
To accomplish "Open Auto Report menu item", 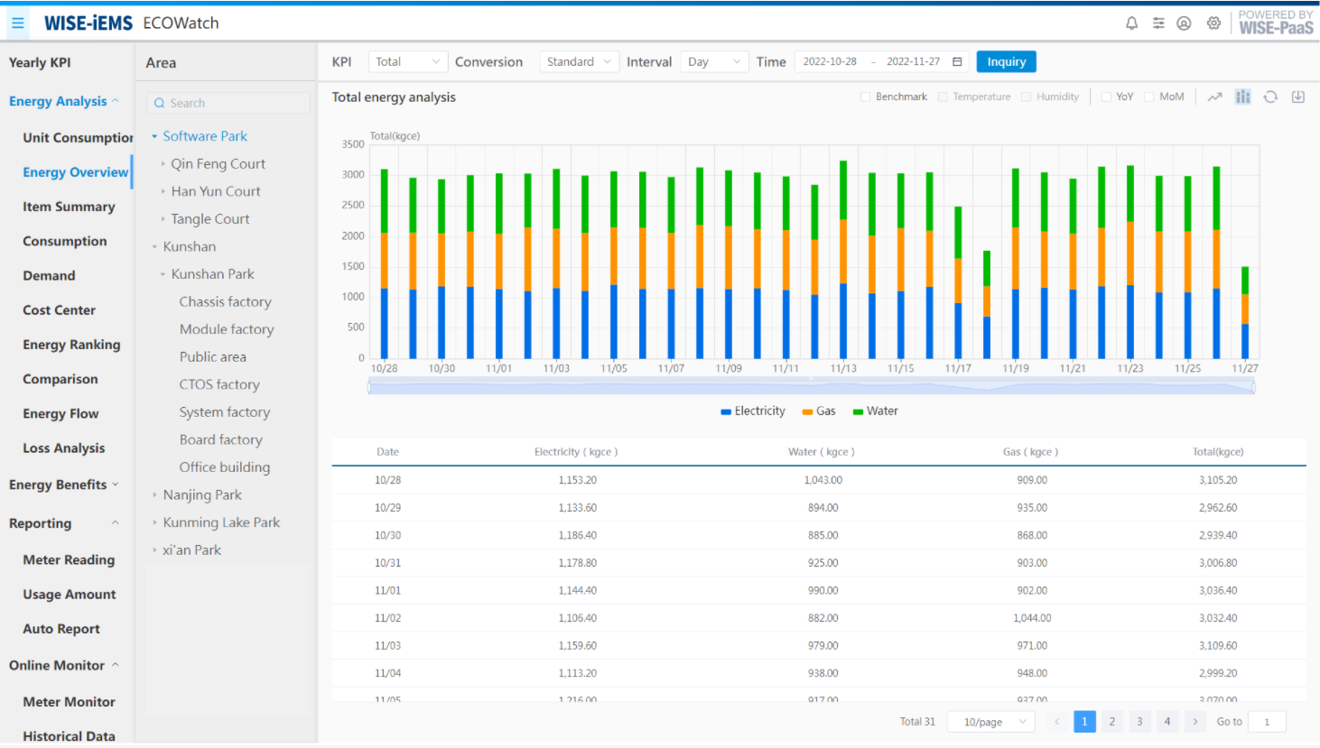I will 61,629.
